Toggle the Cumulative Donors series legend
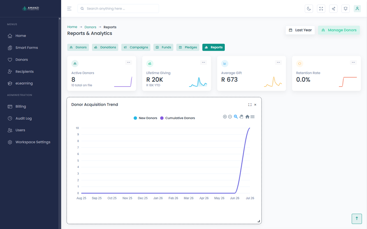 (x=177, y=118)
